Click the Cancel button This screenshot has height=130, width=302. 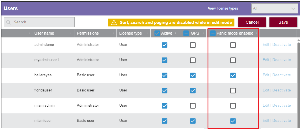coord(252,22)
